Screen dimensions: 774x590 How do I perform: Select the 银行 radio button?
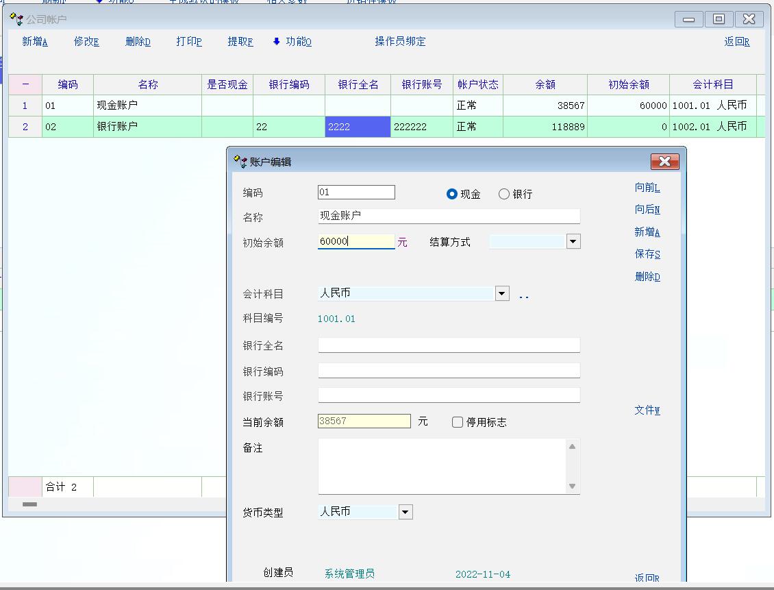pos(504,194)
